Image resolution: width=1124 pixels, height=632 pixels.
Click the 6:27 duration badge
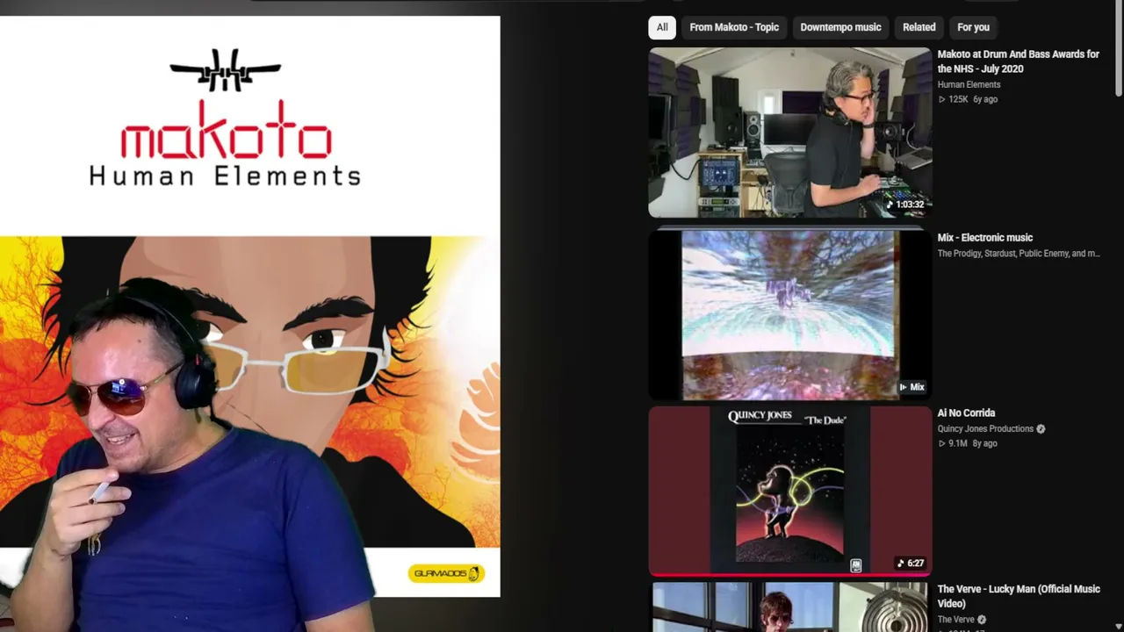pos(911,564)
